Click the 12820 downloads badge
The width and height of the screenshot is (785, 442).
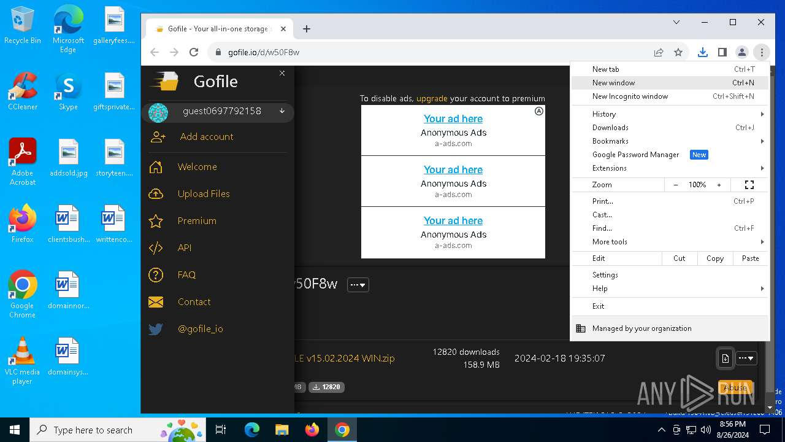(x=326, y=387)
